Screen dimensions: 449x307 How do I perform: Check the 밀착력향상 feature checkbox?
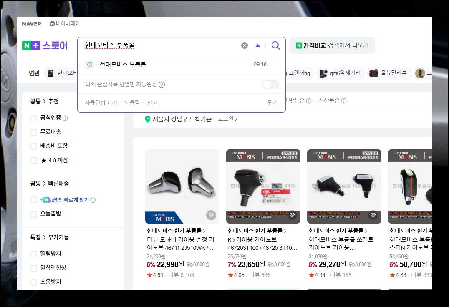(x=34, y=268)
